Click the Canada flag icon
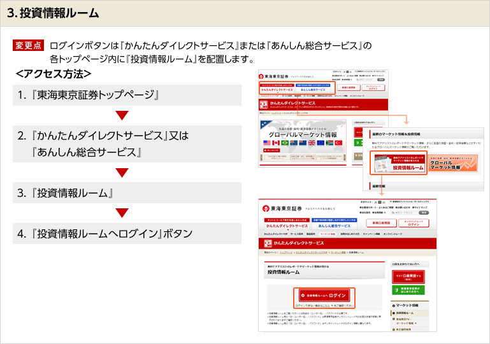 (x=276, y=143)
